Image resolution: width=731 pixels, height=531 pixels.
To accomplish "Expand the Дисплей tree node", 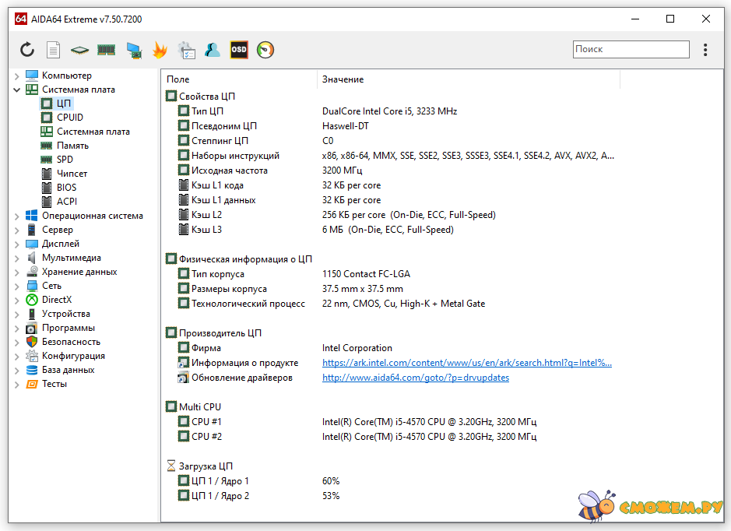I will tap(17, 244).
